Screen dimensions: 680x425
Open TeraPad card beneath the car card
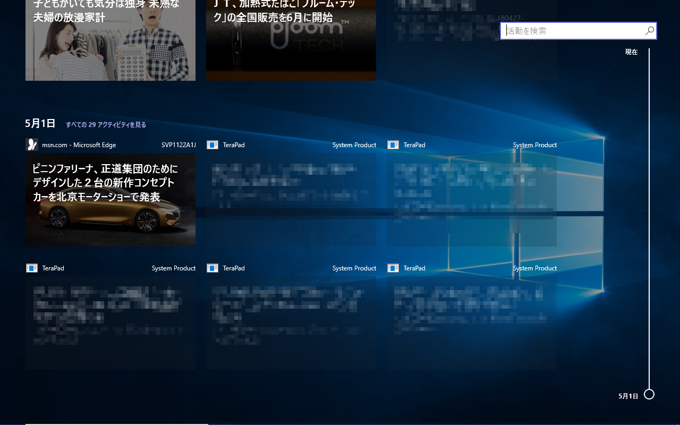[110, 323]
